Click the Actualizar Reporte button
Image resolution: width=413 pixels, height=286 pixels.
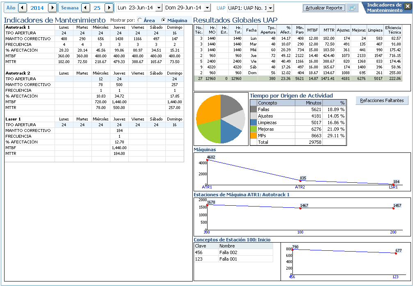pos(324,8)
